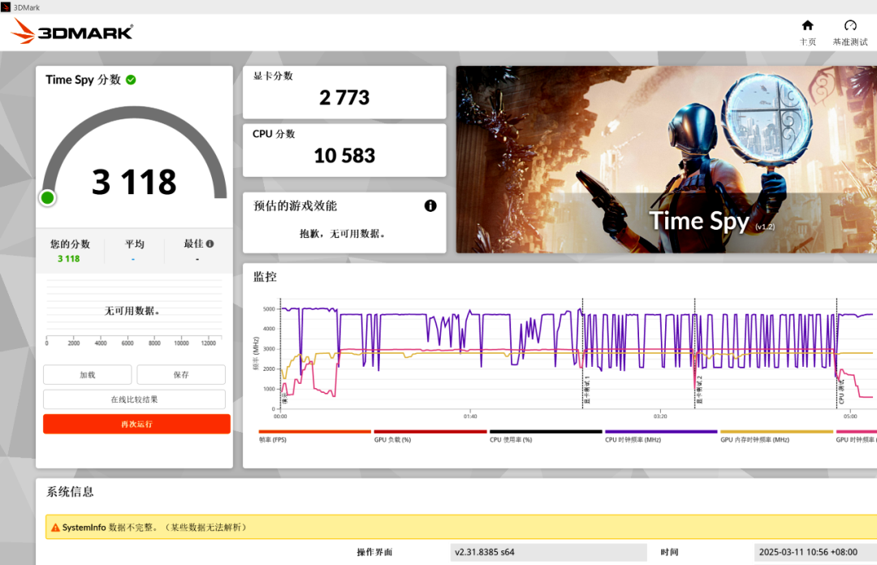The height and width of the screenshot is (565, 877).
Task: Click the SystemInfo 数据不完整 warning message
Action: (154, 528)
